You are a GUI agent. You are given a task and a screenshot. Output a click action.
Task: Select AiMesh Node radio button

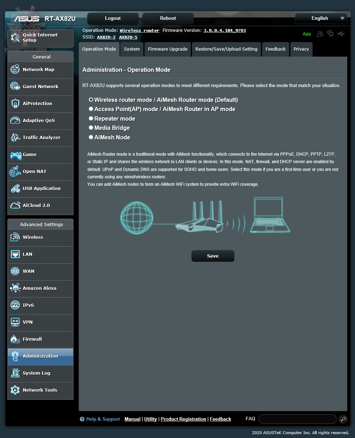[x=91, y=137]
